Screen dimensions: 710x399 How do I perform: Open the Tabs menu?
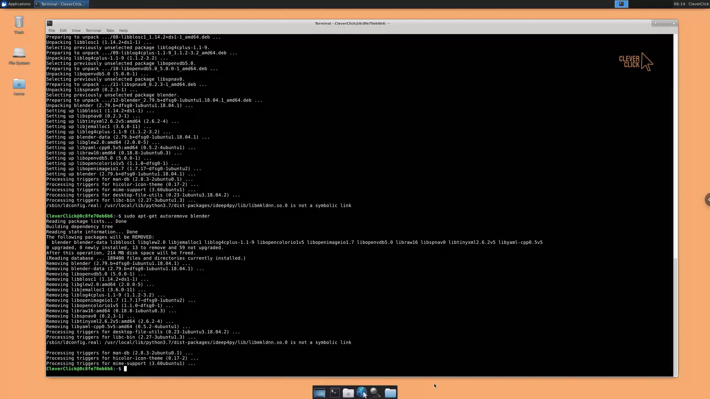pos(110,30)
